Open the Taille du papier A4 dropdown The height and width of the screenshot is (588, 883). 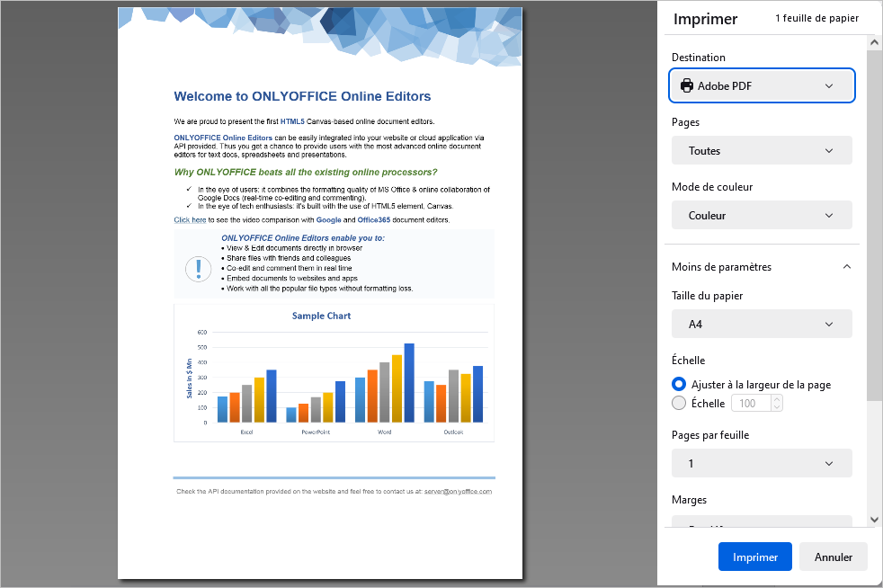coord(762,324)
